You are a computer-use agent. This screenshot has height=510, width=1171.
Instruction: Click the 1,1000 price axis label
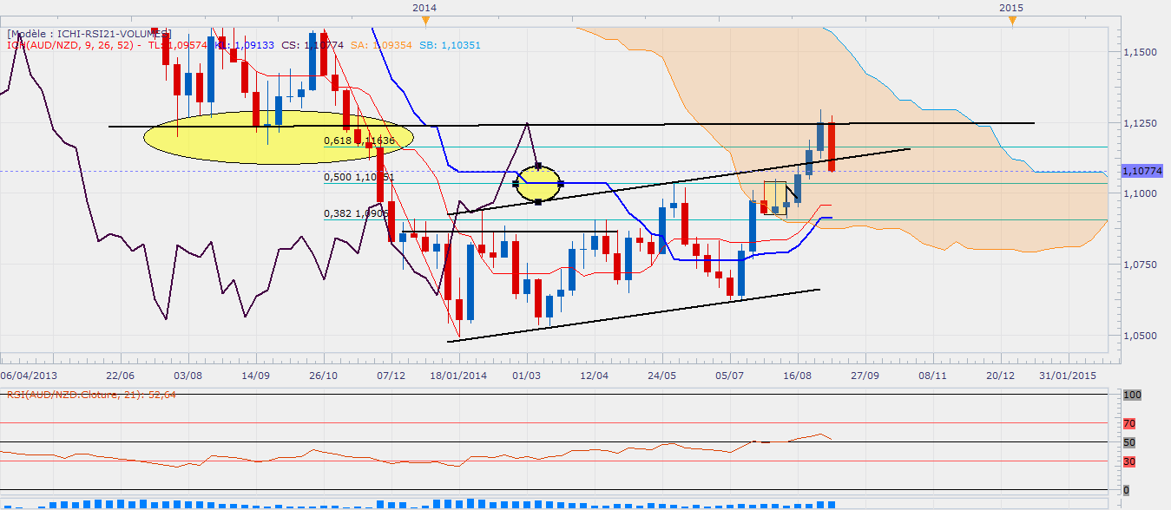tap(1141, 193)
